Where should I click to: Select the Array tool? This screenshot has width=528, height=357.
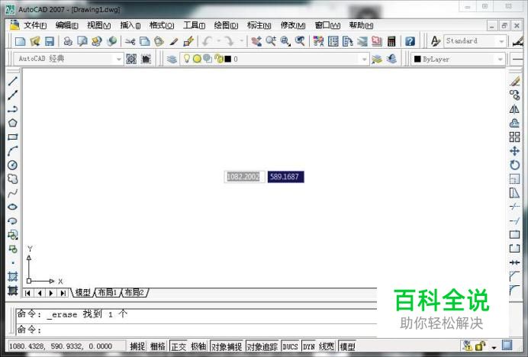coord(514,137)
